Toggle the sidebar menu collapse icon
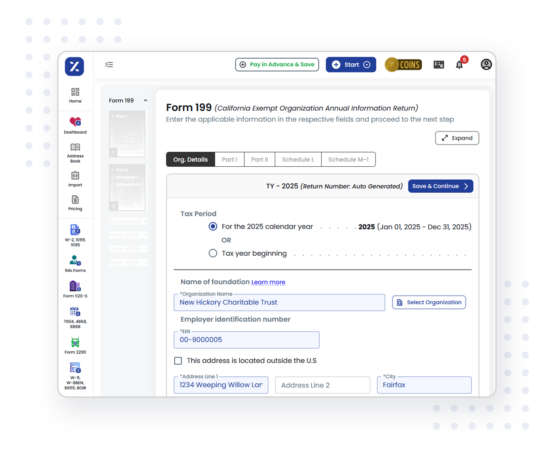 (109, 65)
